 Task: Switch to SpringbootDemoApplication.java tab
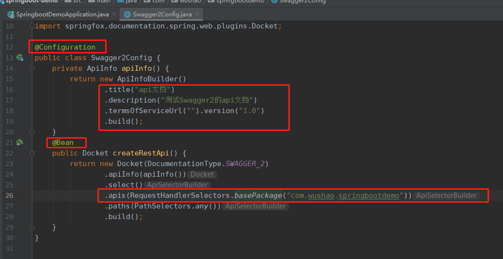[62, 14]
